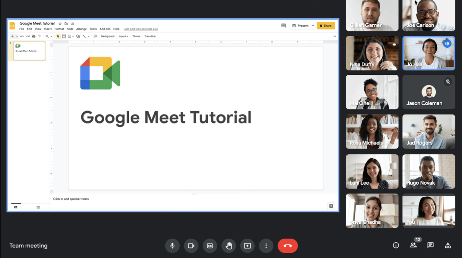Viewport: 462px width, 258px height.
Task: Click the yellow Share button
Action: [x=326, y=26]
